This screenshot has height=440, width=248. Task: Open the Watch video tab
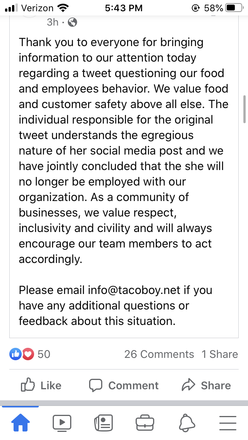click(x=62, y=423)
